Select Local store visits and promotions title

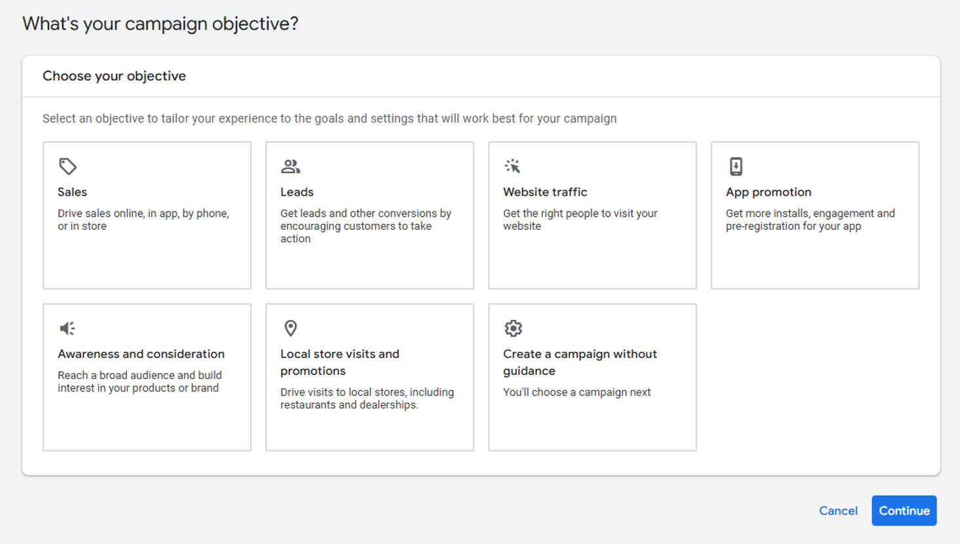point(339,362)
